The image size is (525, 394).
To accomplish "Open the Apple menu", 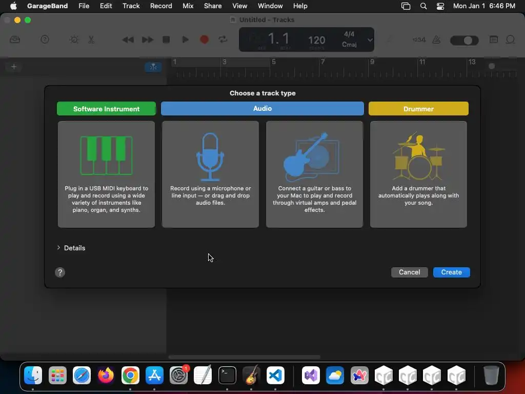I will [x=13, y=6].
